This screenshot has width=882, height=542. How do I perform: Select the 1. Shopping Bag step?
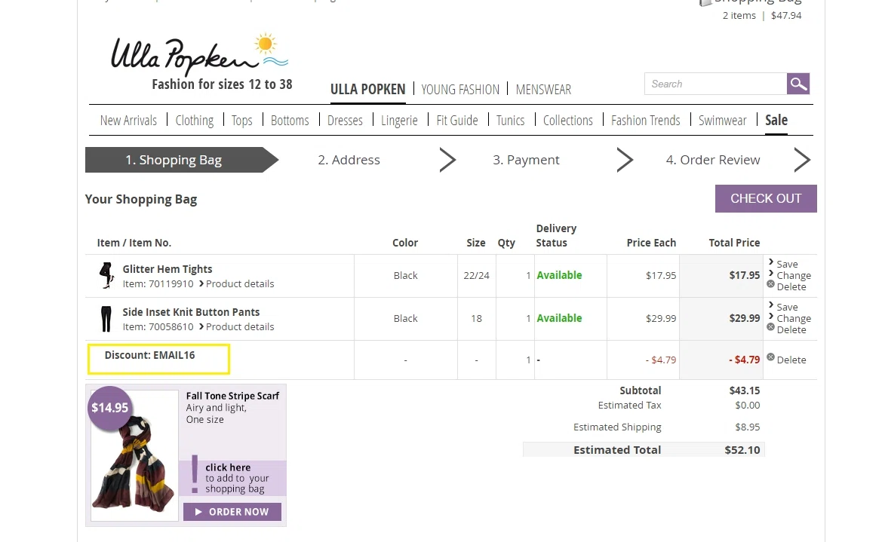pyautogui.click(x=181, y=161)
